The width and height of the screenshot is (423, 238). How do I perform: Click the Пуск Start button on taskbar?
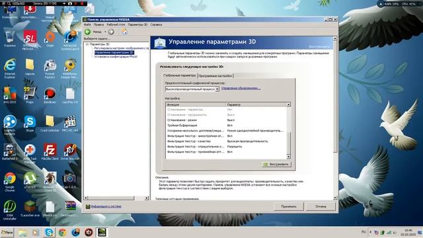point(7,232)
